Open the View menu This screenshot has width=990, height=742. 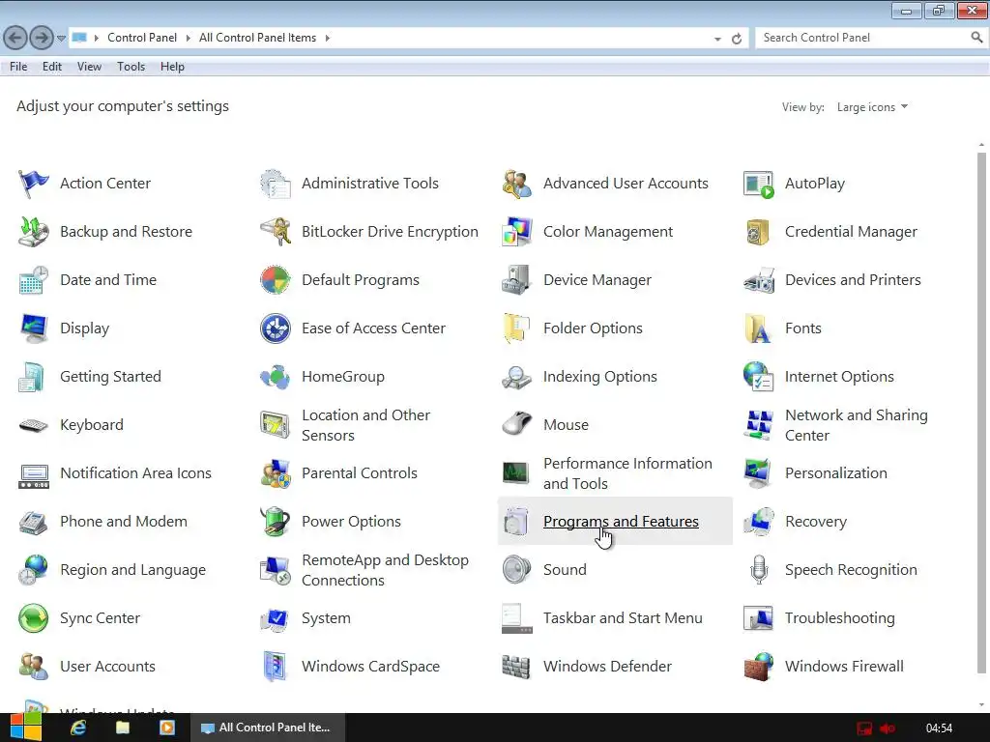tap(89, 67)
